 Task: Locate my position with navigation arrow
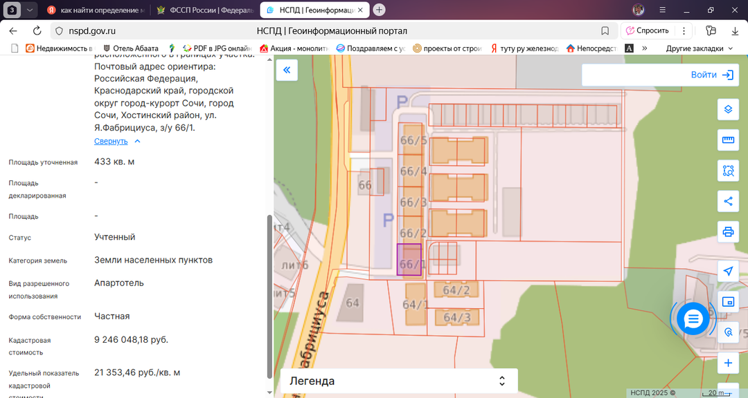point(728,271)
